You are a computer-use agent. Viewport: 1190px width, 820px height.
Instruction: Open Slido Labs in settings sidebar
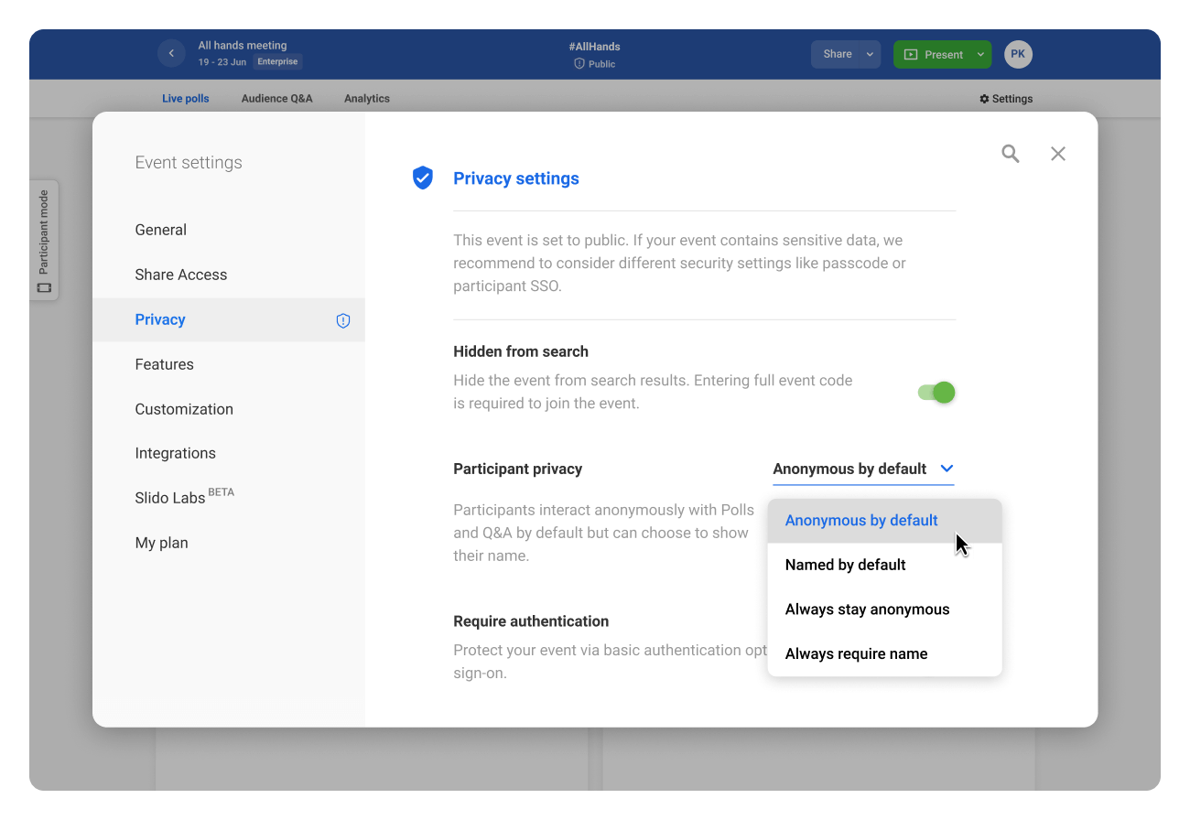(170, 498)
